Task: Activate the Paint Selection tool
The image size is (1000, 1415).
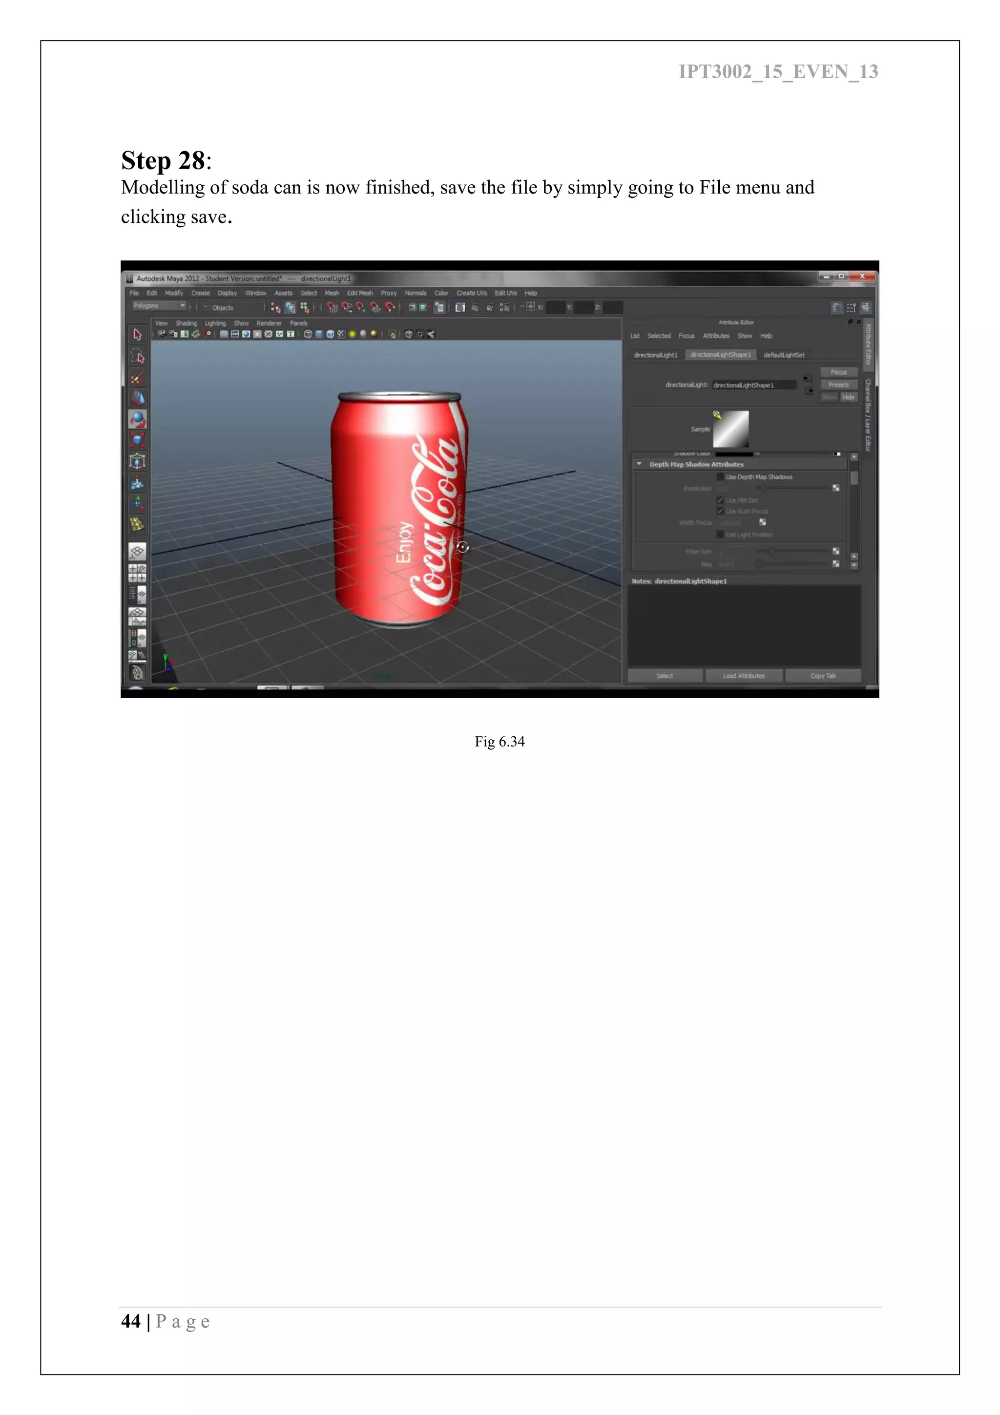Action: click(137, 377)
